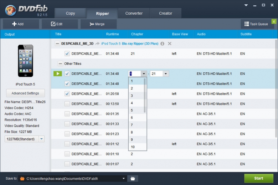Switch to the Converter tab
278x185 pixels.
click(x=134, y=13)
